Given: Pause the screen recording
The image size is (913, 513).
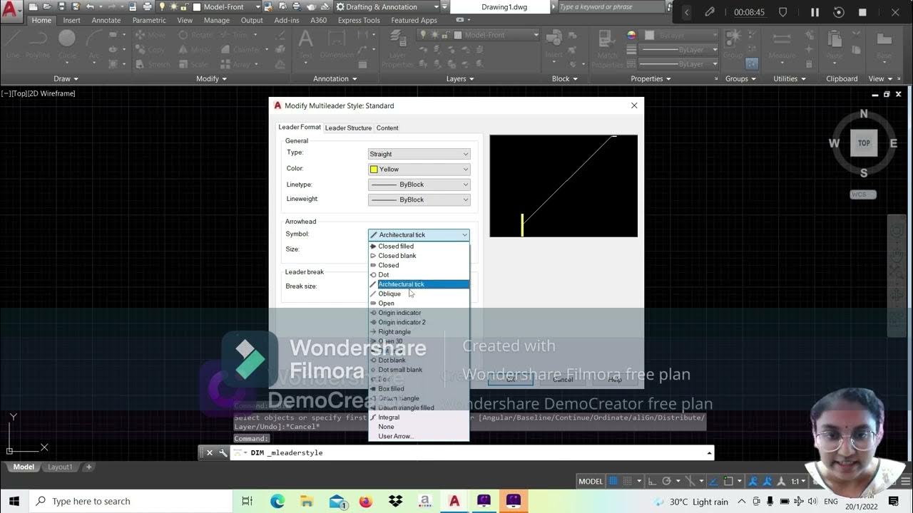Looking at the screenshot, I should point(815,12).
